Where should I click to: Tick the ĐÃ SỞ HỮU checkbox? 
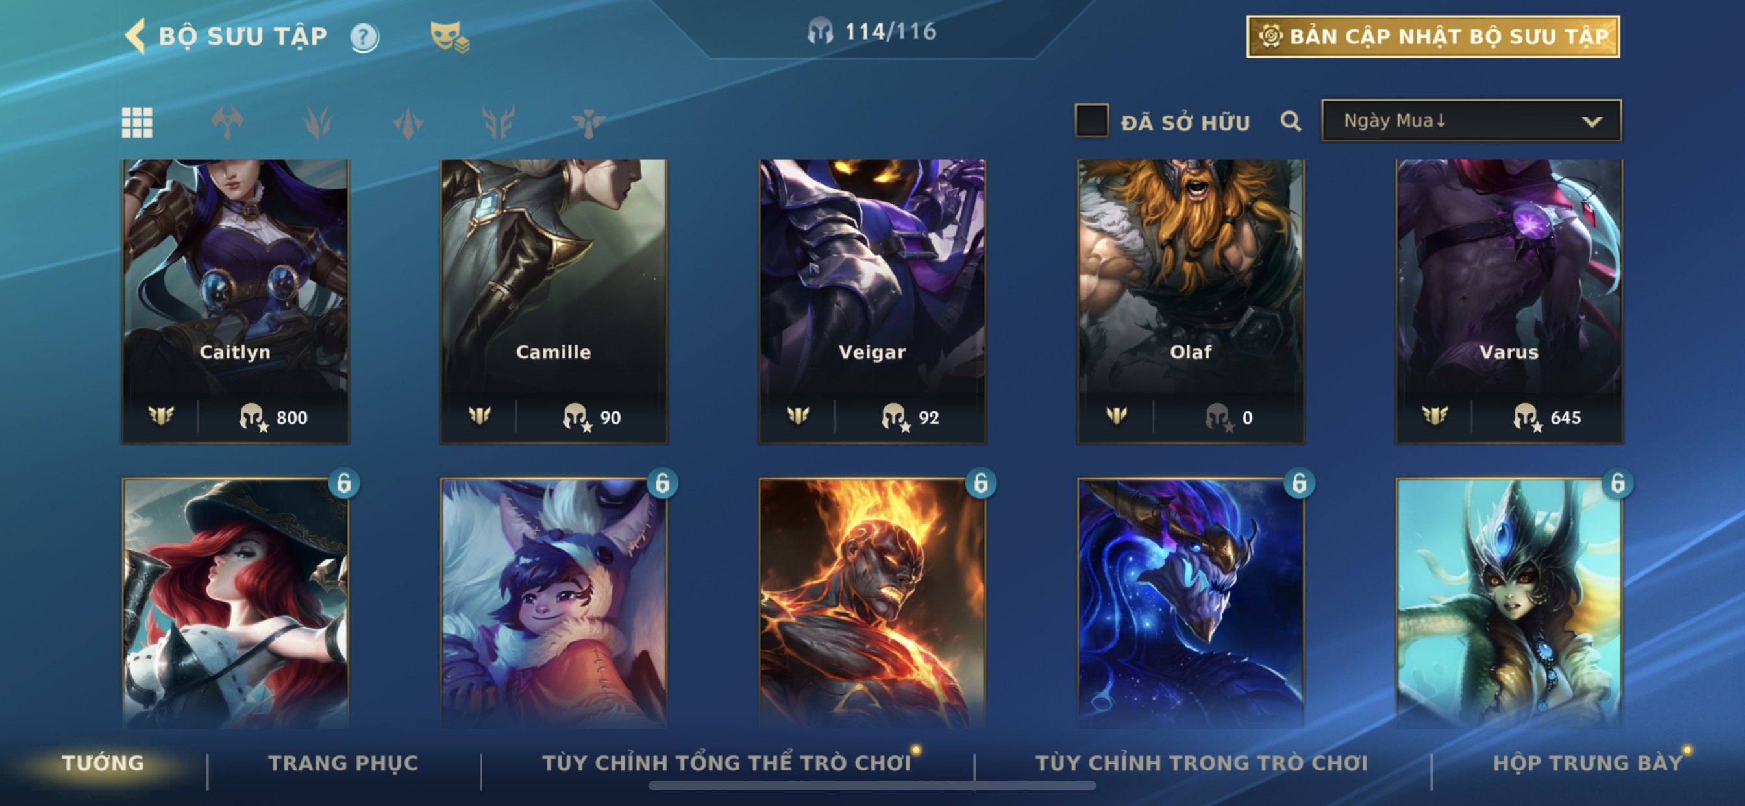point(1091,121)
